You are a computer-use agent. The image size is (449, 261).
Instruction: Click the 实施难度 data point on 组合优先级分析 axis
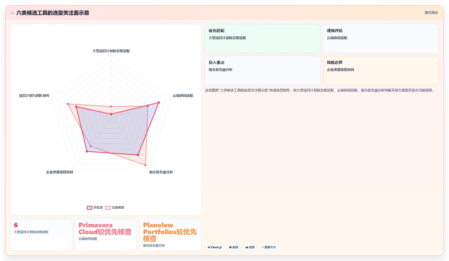click(145, 165)
